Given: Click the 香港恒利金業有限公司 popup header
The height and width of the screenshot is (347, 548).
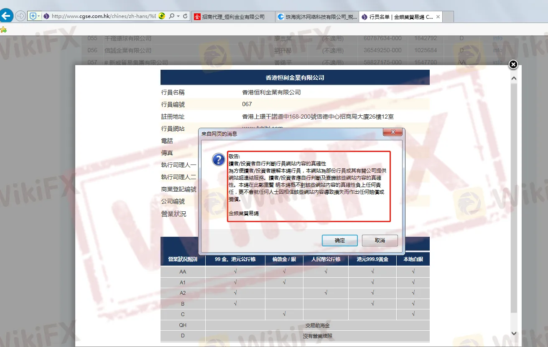Looking at the screenshot, I should point(295,78).
